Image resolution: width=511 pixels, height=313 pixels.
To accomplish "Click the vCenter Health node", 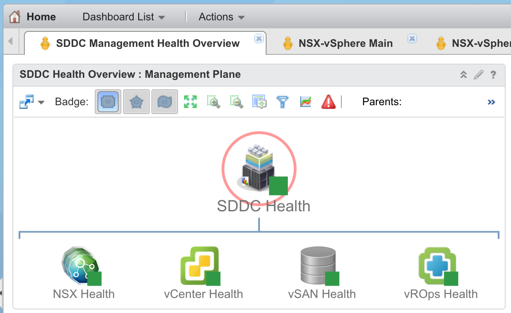I will click(x=200, y=265).
